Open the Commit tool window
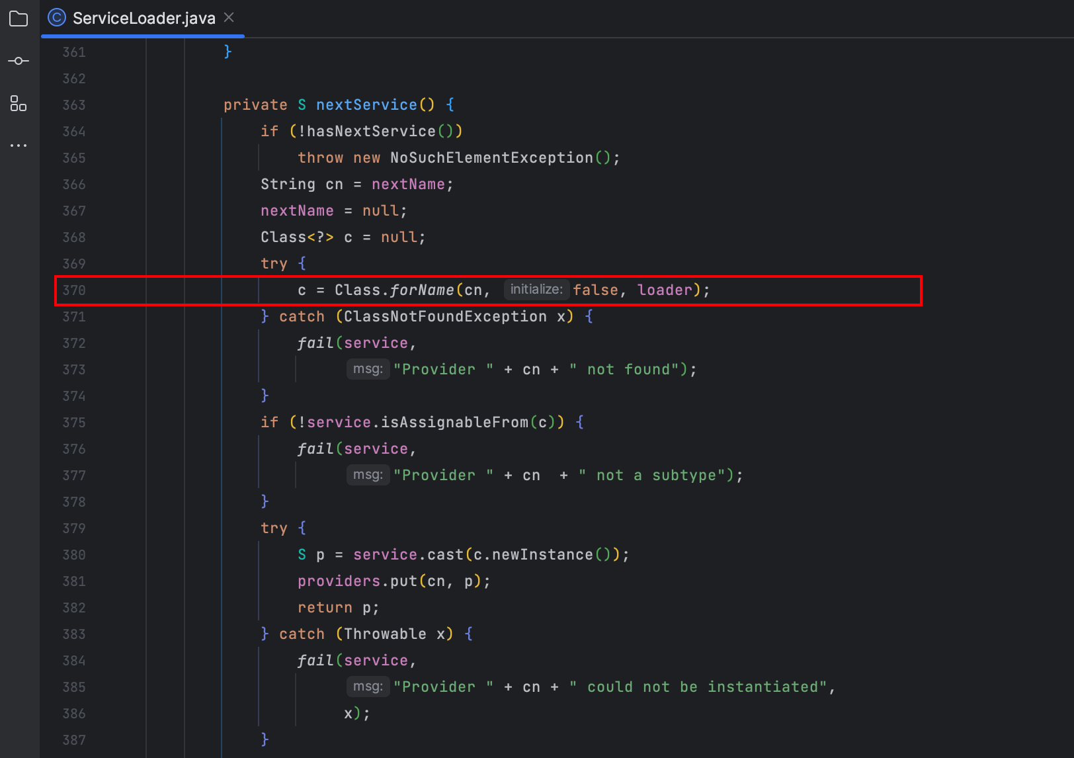The width and height of the screenshot is (1074, 758). tap(18, 60)
